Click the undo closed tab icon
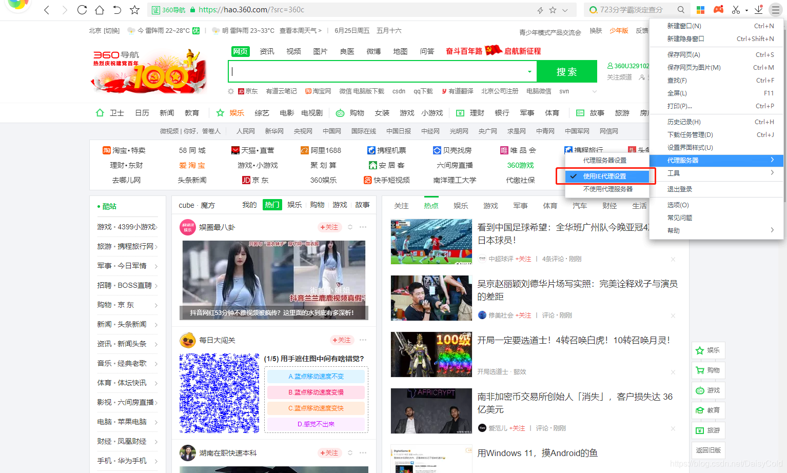 pyautogui.click(x=117, y=10)
